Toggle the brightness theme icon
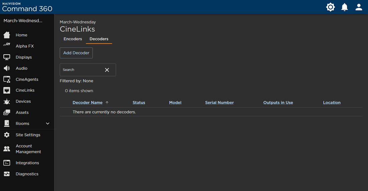 331,7
